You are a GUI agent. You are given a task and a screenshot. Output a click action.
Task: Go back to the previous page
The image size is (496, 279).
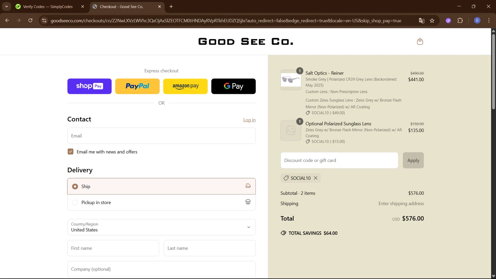(x=7, y=20)
